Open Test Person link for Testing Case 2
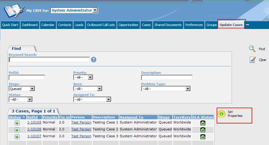 click(81, 129)
